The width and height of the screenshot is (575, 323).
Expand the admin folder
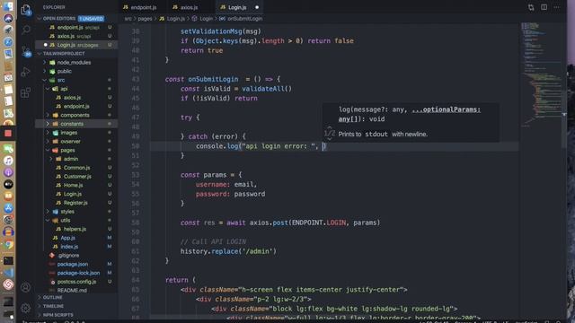coord(70,159)
